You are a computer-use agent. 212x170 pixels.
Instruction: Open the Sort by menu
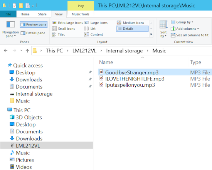pyautogui.click(x=163, y=29)
